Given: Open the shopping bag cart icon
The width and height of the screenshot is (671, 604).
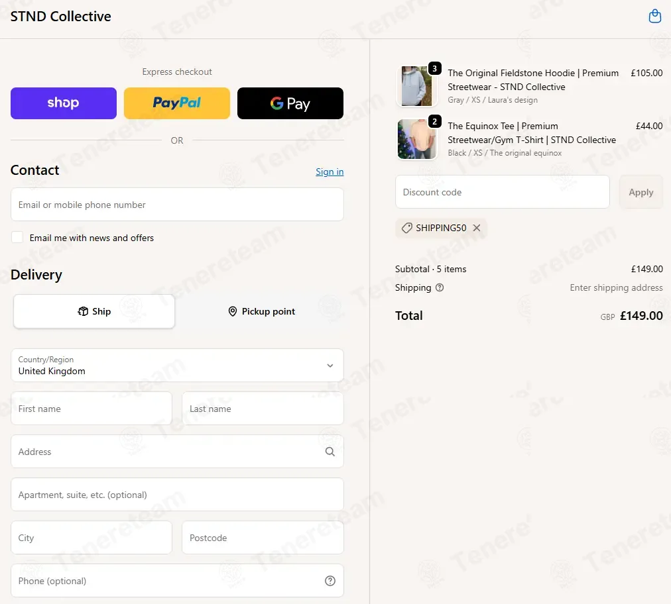Looking at the screenshot, I should click(654, 17).
